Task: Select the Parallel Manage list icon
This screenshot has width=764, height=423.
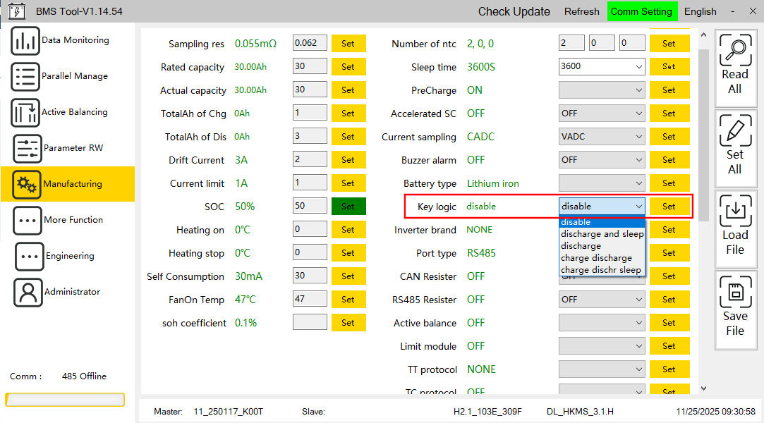Action: [x=25, y=77]
